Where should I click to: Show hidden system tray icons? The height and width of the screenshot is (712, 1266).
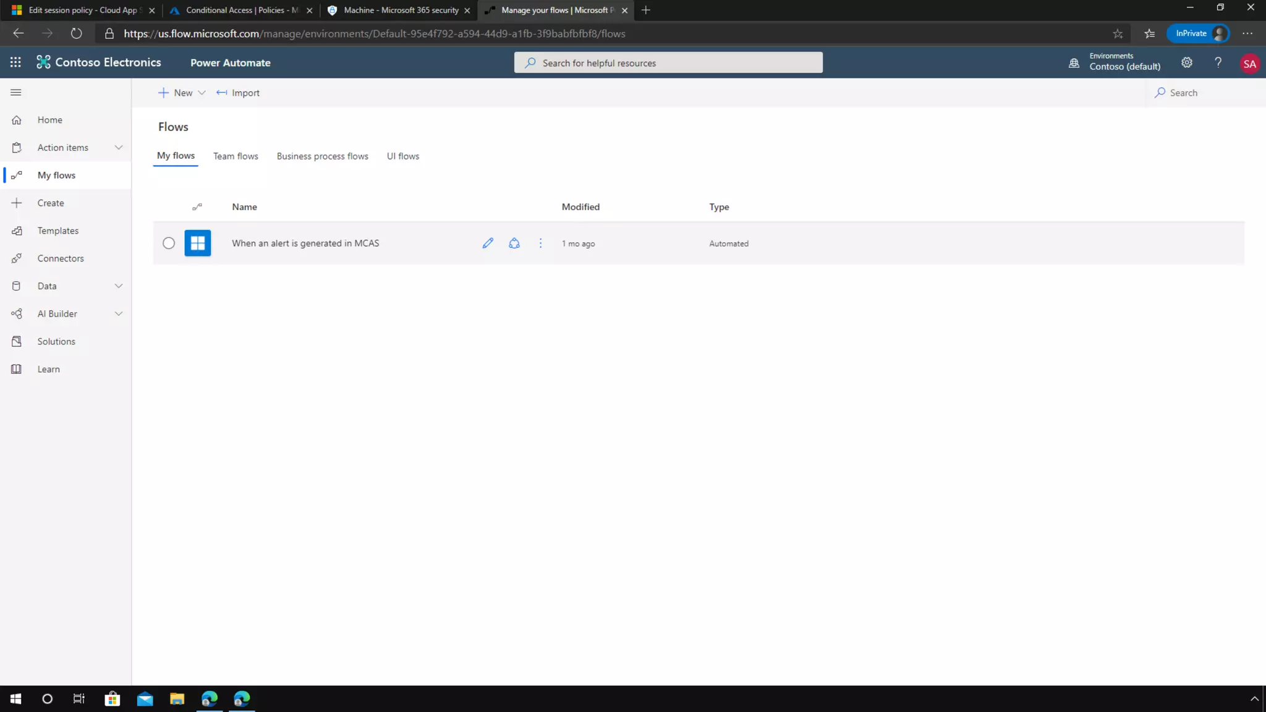1254,699
